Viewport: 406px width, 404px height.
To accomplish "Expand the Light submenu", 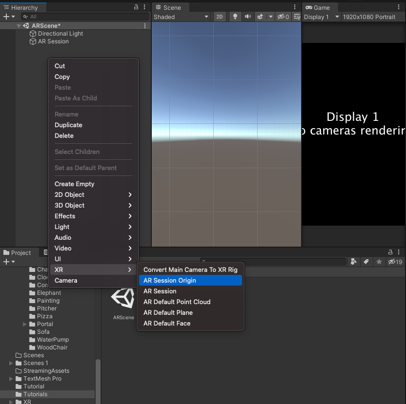I will (x=94, y=227).
